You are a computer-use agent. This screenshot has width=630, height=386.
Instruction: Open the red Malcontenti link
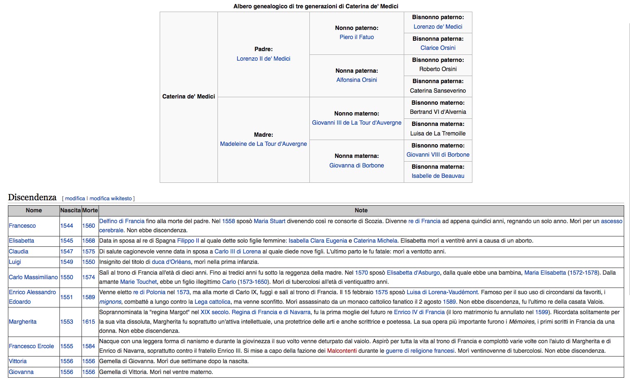(342, 351)
